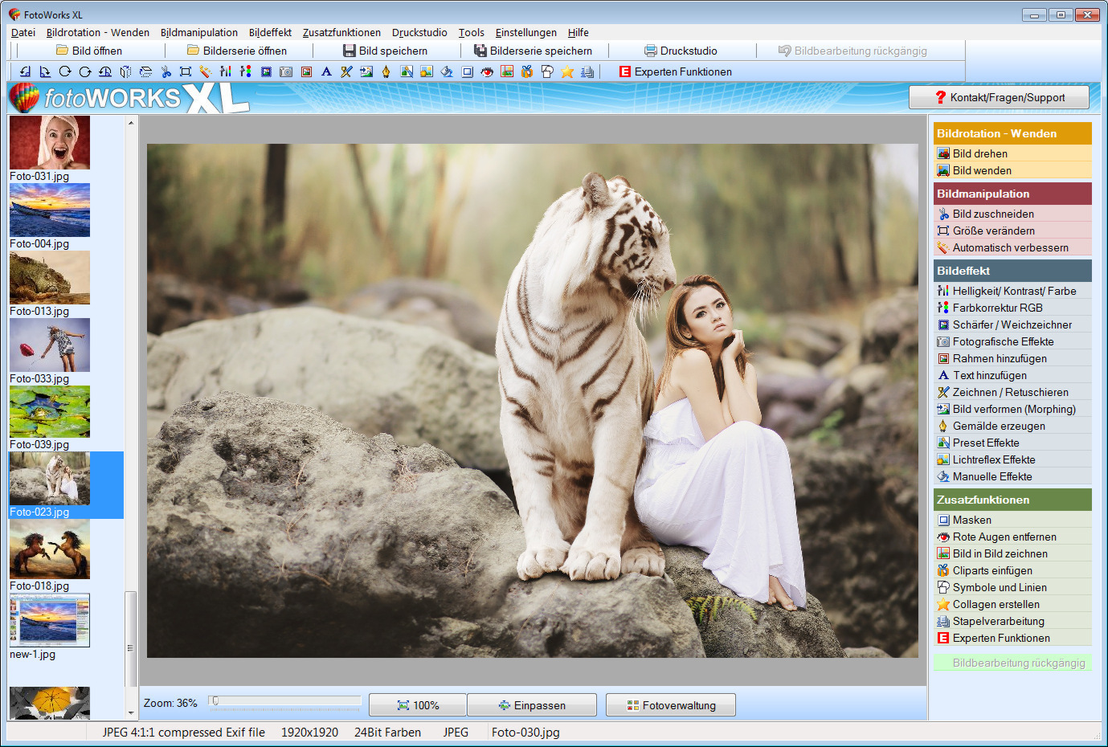1108x747 pixels.
Task: Click the Text 'A' toolbar icon
Action: (326, 71)
